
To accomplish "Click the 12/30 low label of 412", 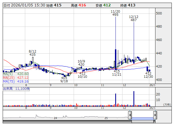I will (148, 75).
